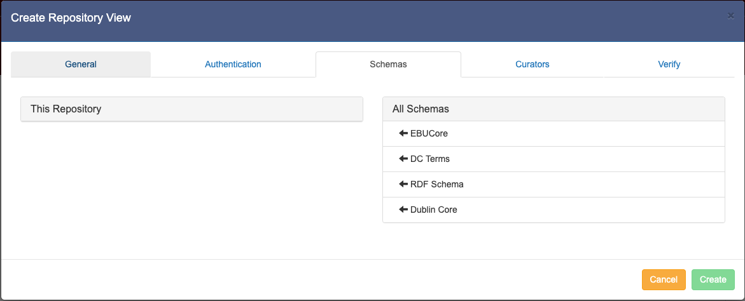Click the green Create button
This screenshot has height=301, width=745.
click(x=713, y=279)
